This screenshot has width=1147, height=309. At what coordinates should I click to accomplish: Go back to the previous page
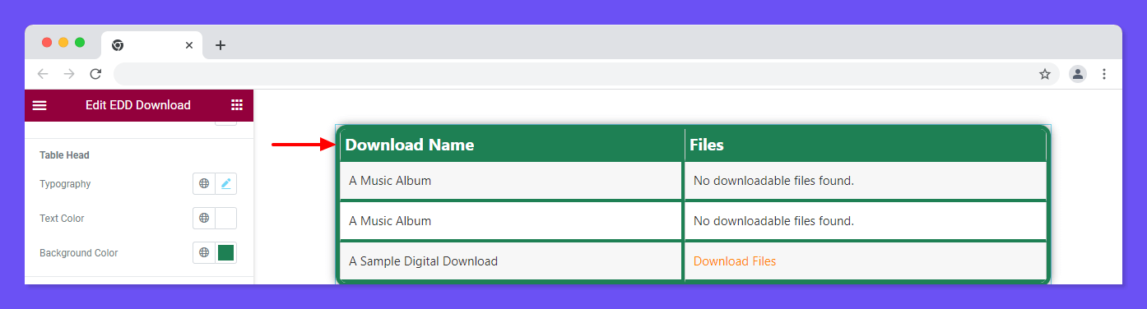coord(43,74)
